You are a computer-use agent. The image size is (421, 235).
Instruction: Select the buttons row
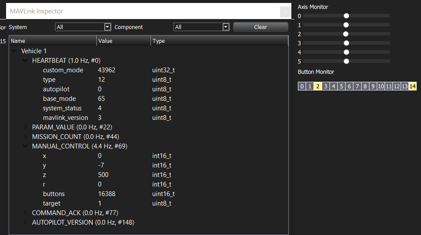pyautogui.click(x=149, y=194)
